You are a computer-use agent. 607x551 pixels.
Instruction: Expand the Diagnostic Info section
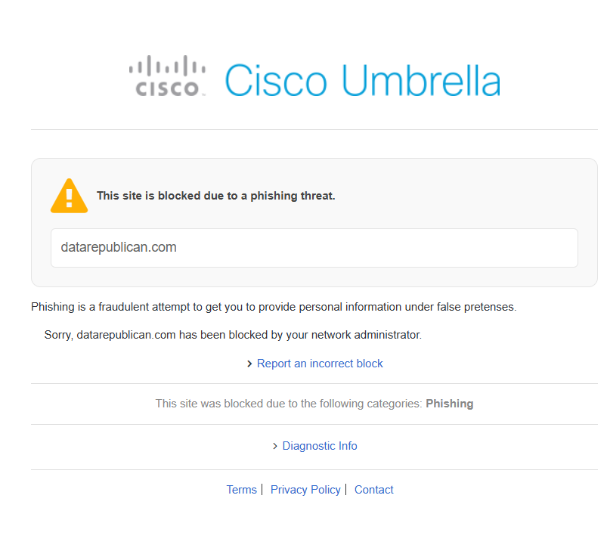coord(320,446)
